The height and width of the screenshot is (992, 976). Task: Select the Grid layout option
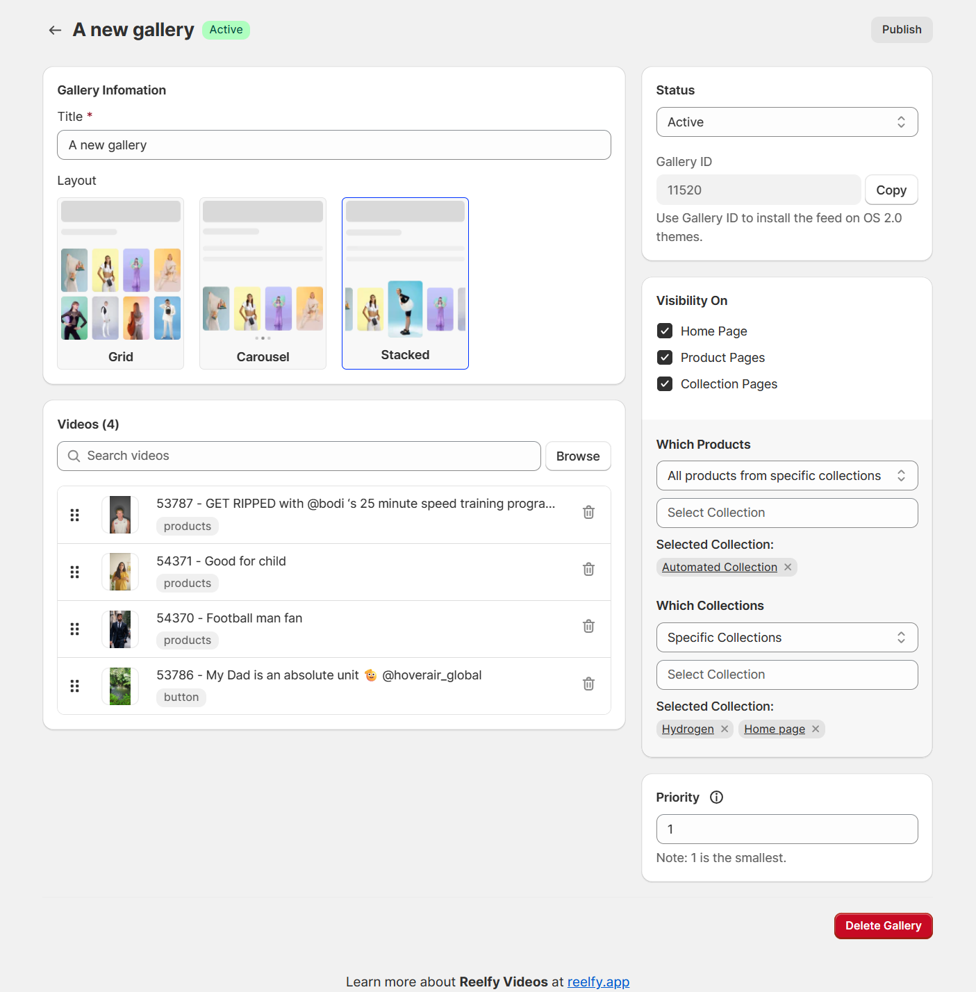pyautogui.click(x=121, y=283)
